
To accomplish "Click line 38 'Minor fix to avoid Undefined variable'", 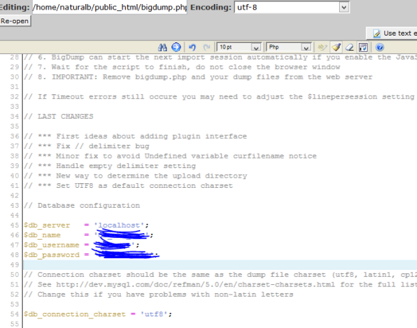I will coord(170,156).
